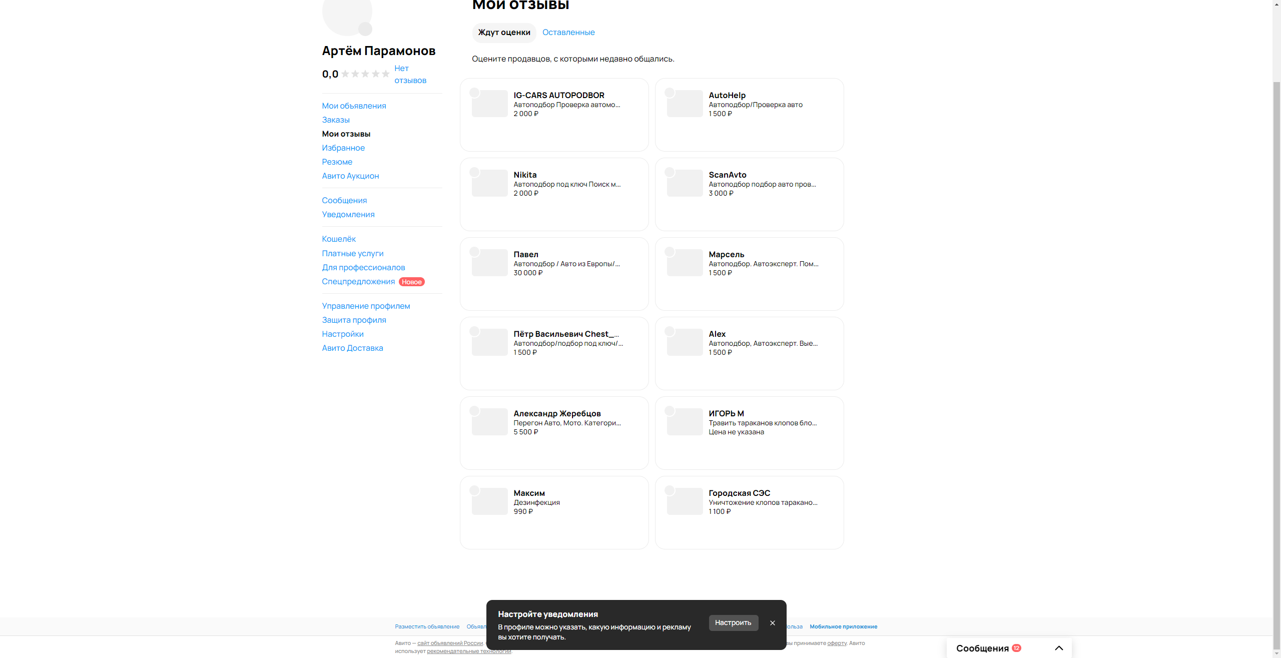Open ScanAvto seller review card
Image resolution: width=1281 pixels, height=658 pixels.
(x=749, y=194)
